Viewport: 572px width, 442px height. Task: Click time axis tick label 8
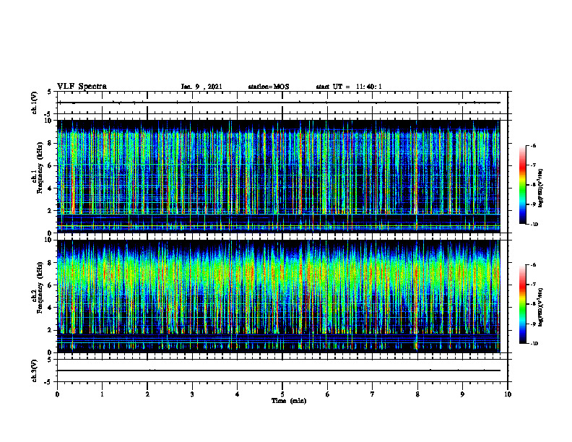pyautogui.click(x=417, y=394)
